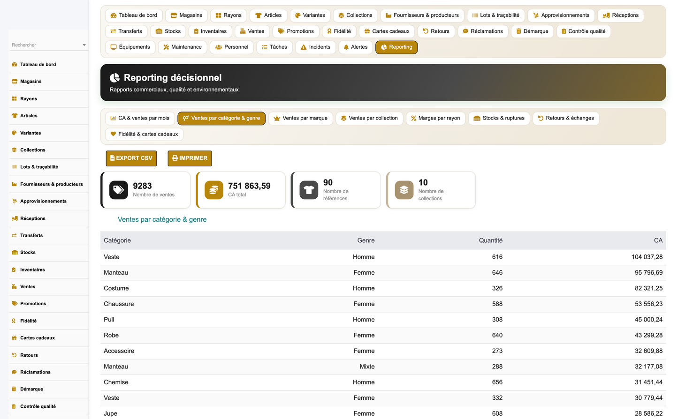Open Personnel in the top navigation

pyautogui.click(x=232, y=47)
